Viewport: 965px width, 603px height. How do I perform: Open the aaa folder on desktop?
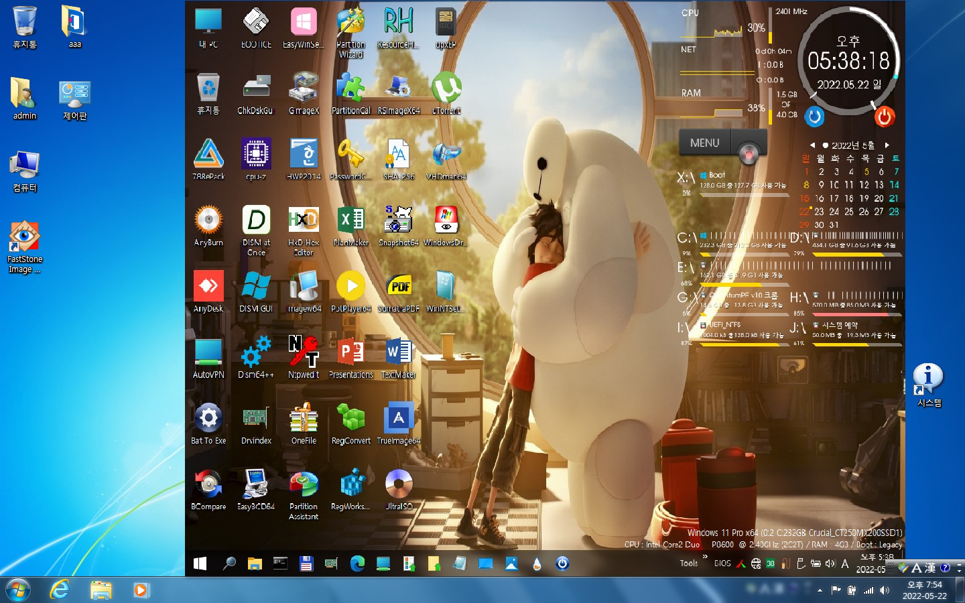point(74,27)
